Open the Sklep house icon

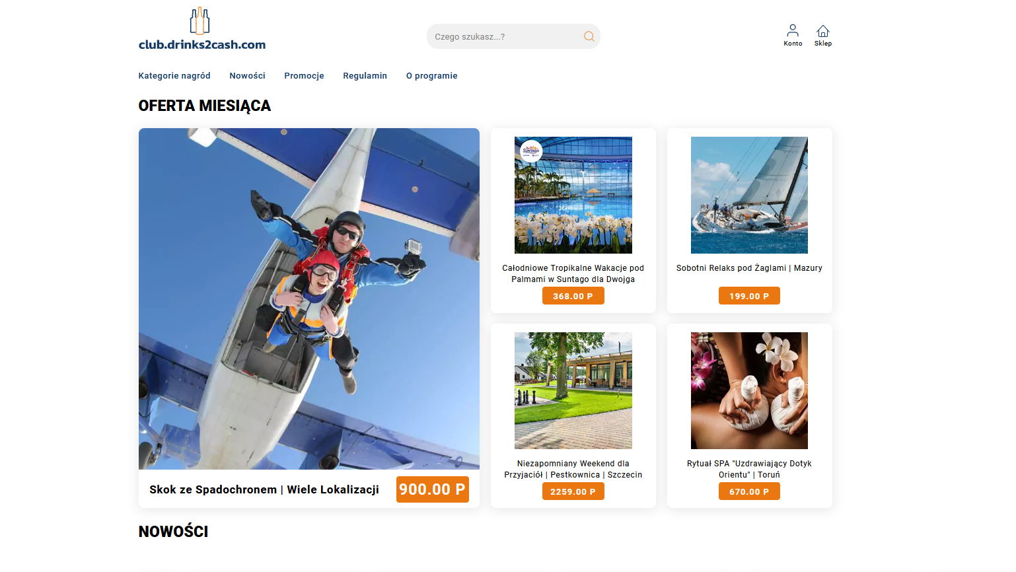coord(822,30)
